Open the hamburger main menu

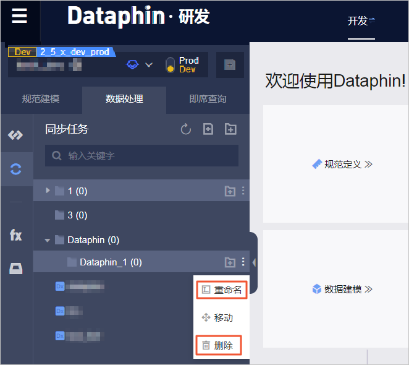19,15
